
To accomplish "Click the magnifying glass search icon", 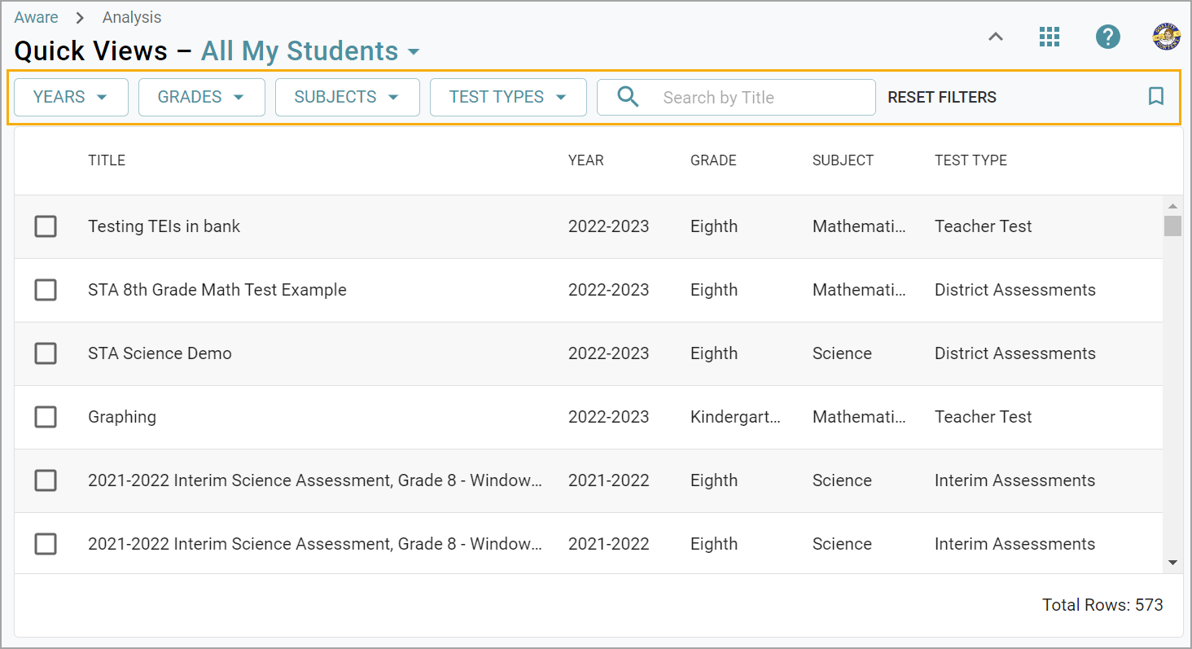I will coord(628,97).
